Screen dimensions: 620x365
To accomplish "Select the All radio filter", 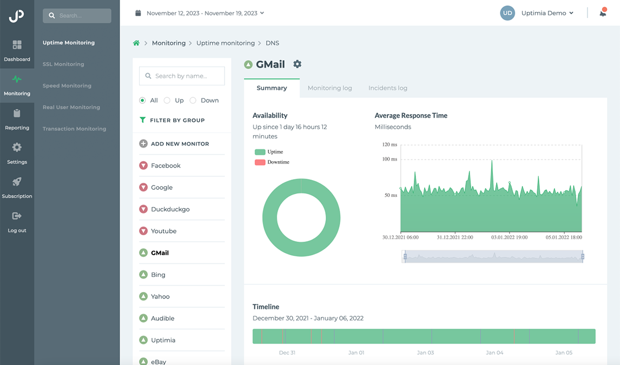I will [142, 101].
